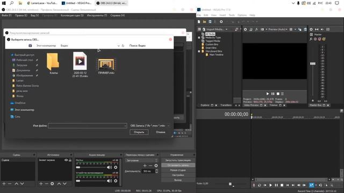Click downmix output icon in Master Bus
Viewport: 344px width, 193px height.
click(317, 29)
